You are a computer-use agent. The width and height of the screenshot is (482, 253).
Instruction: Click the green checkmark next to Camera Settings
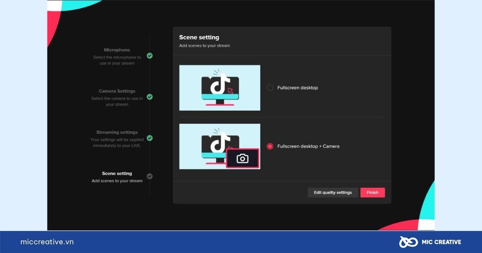149,97
